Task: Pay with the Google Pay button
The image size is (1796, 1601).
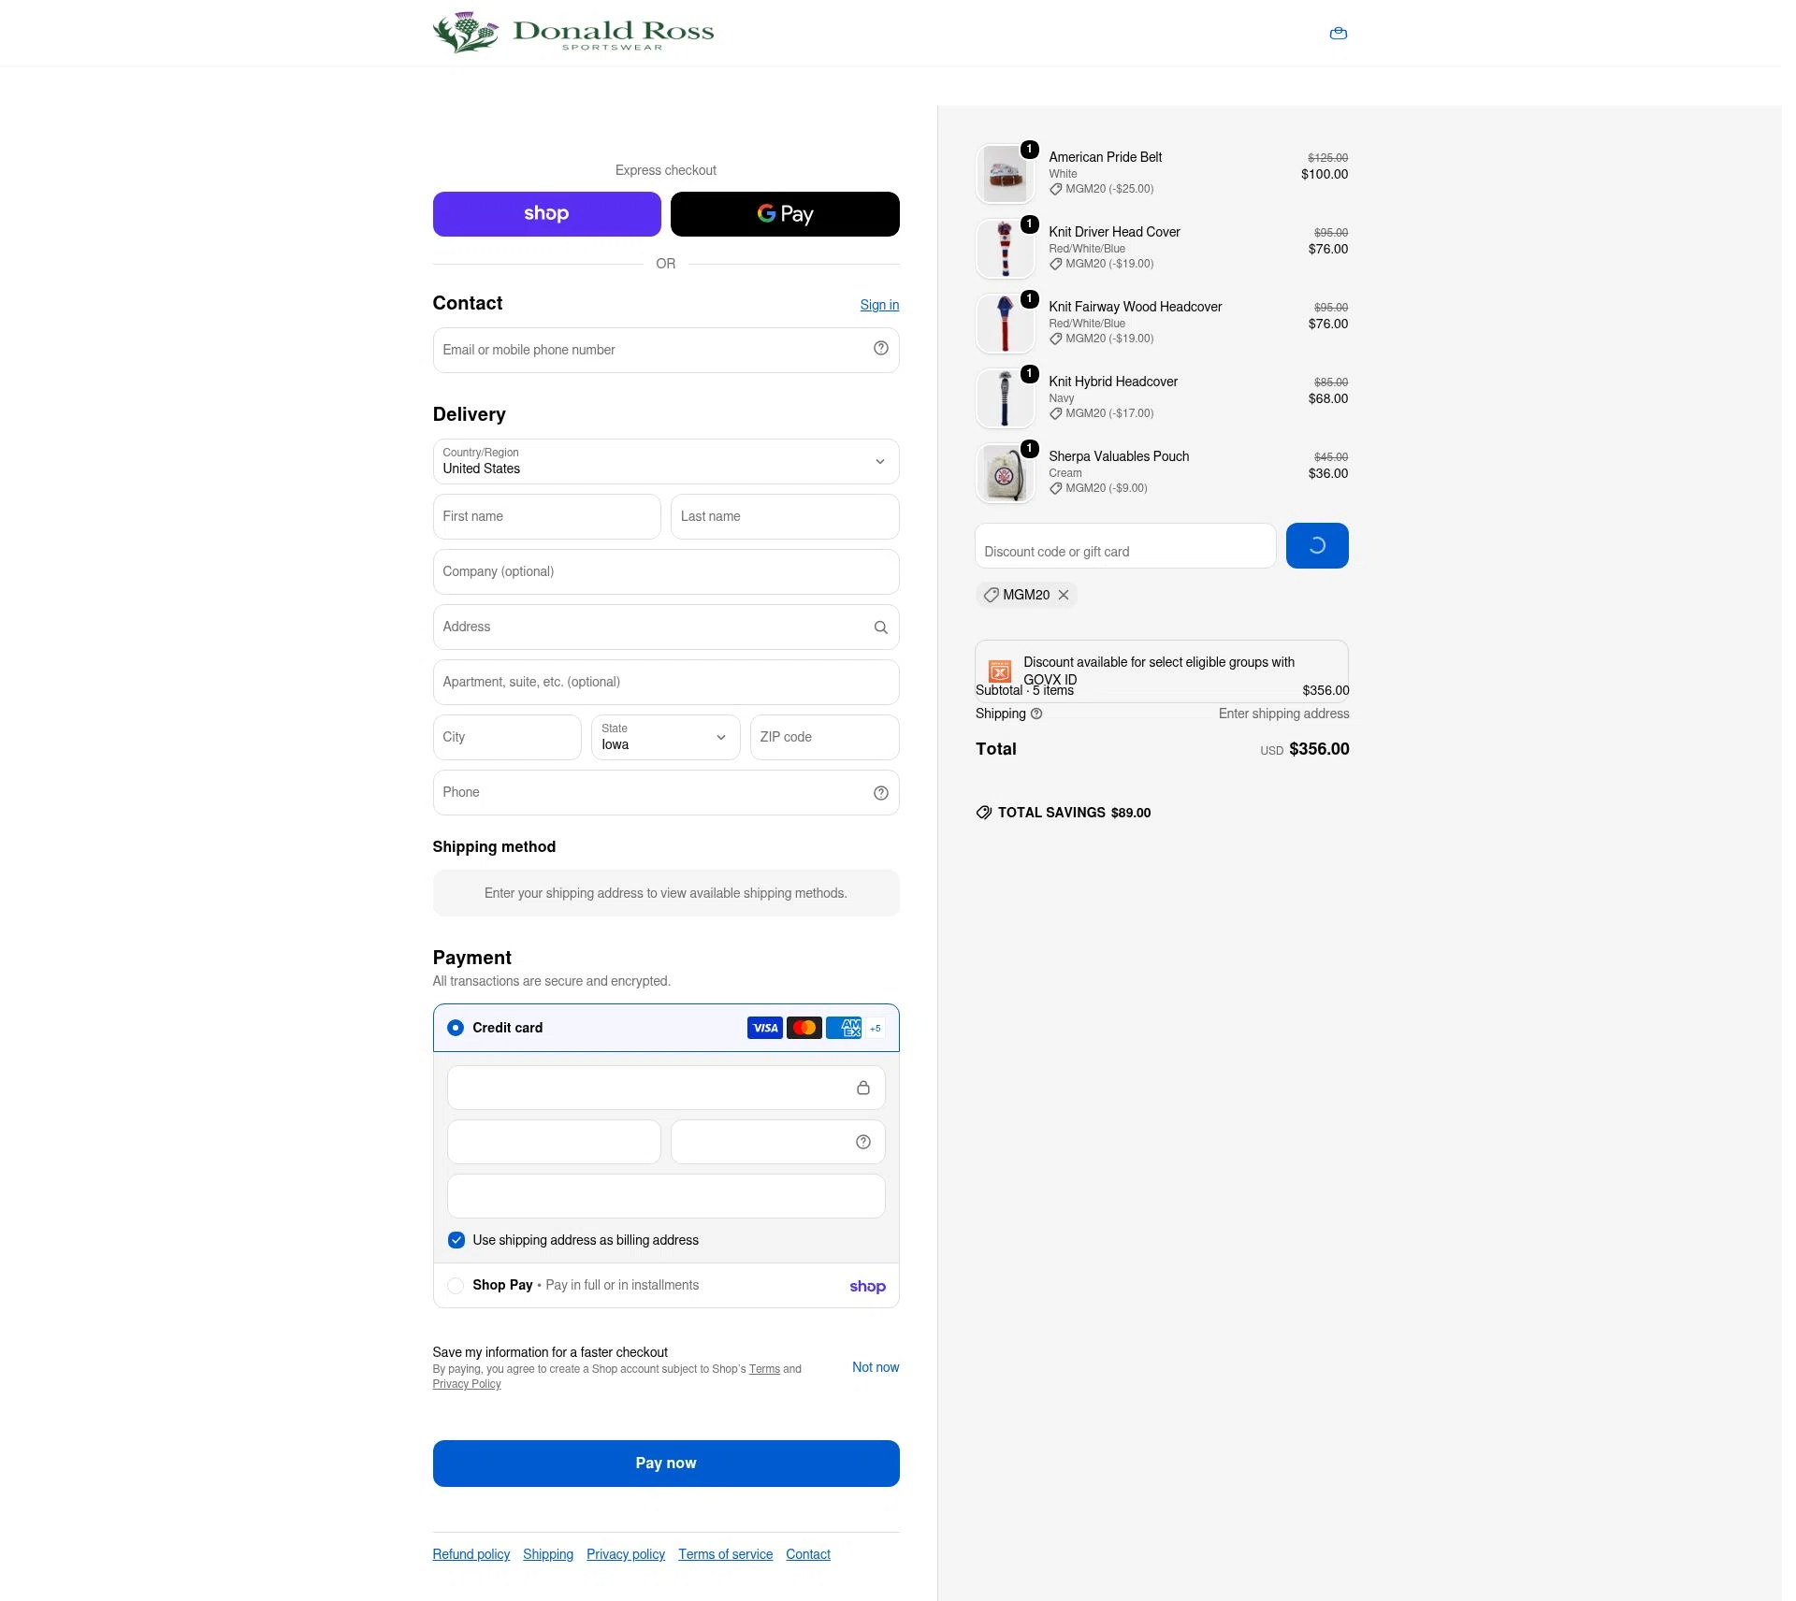Action: tap(785, 214)
